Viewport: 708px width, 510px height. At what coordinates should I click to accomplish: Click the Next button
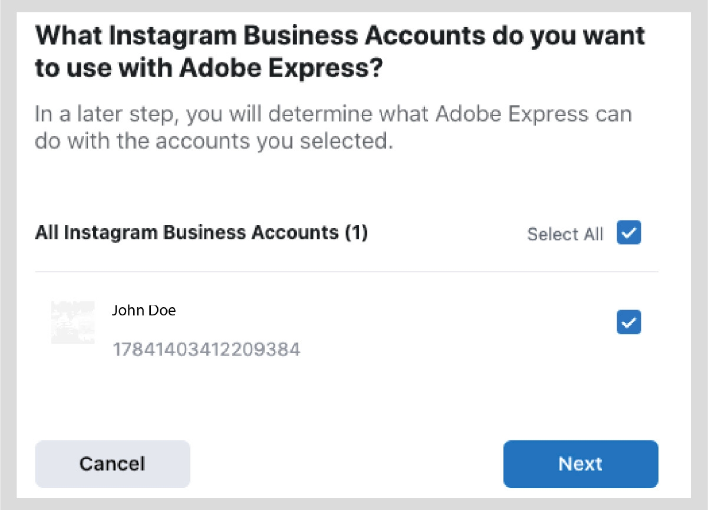tap(580, 464)
